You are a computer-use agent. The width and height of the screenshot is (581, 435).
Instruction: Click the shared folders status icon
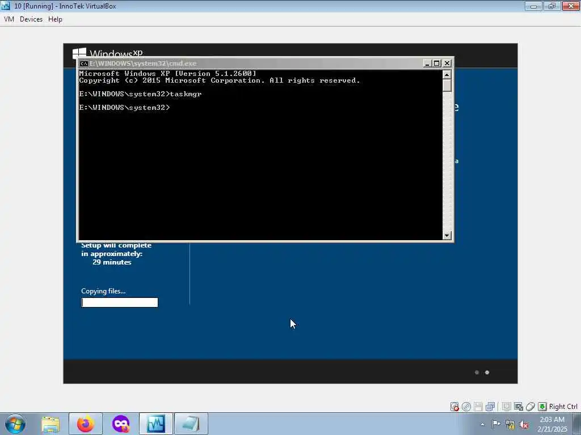pyautogui.click(x=506, y=407)
